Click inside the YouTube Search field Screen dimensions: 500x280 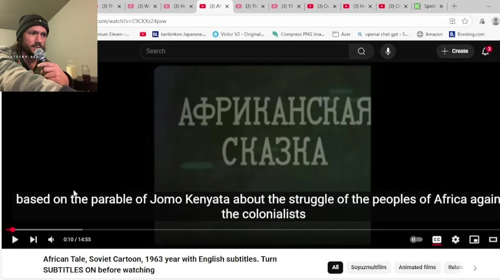tap(244, 51)
